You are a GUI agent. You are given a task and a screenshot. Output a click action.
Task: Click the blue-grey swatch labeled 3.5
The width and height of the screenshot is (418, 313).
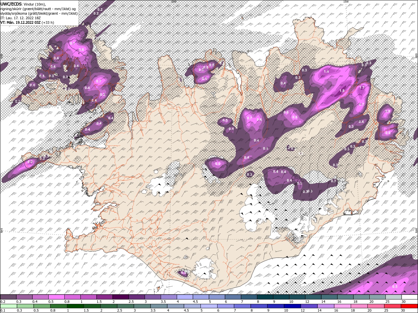click(x=158, y=306)
